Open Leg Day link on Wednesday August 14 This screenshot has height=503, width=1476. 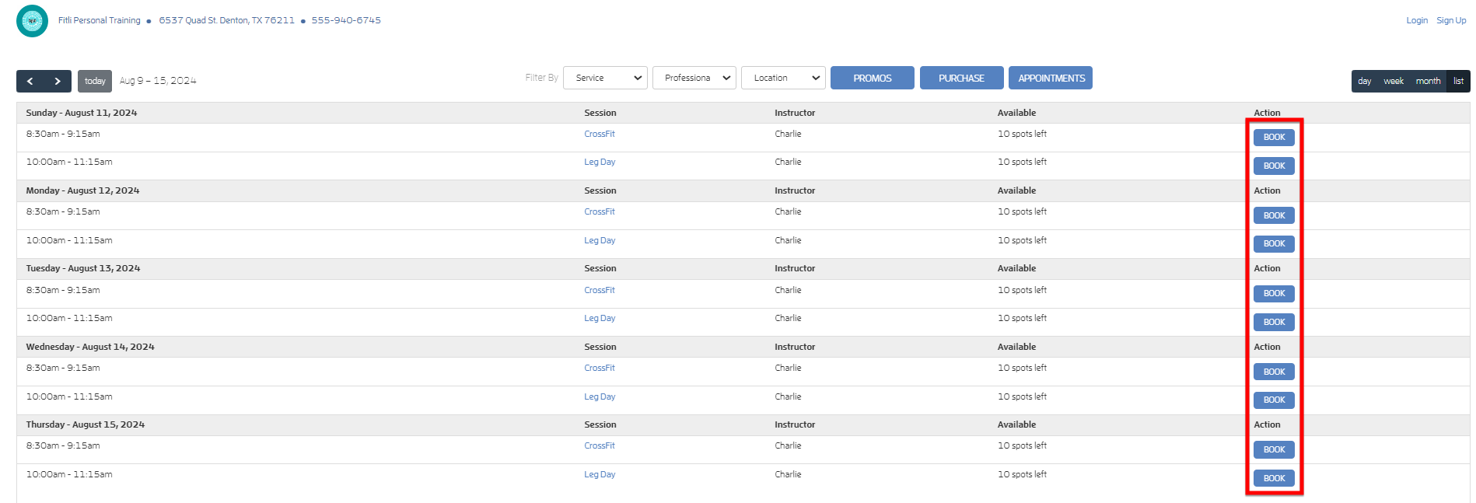click(600, 396)
